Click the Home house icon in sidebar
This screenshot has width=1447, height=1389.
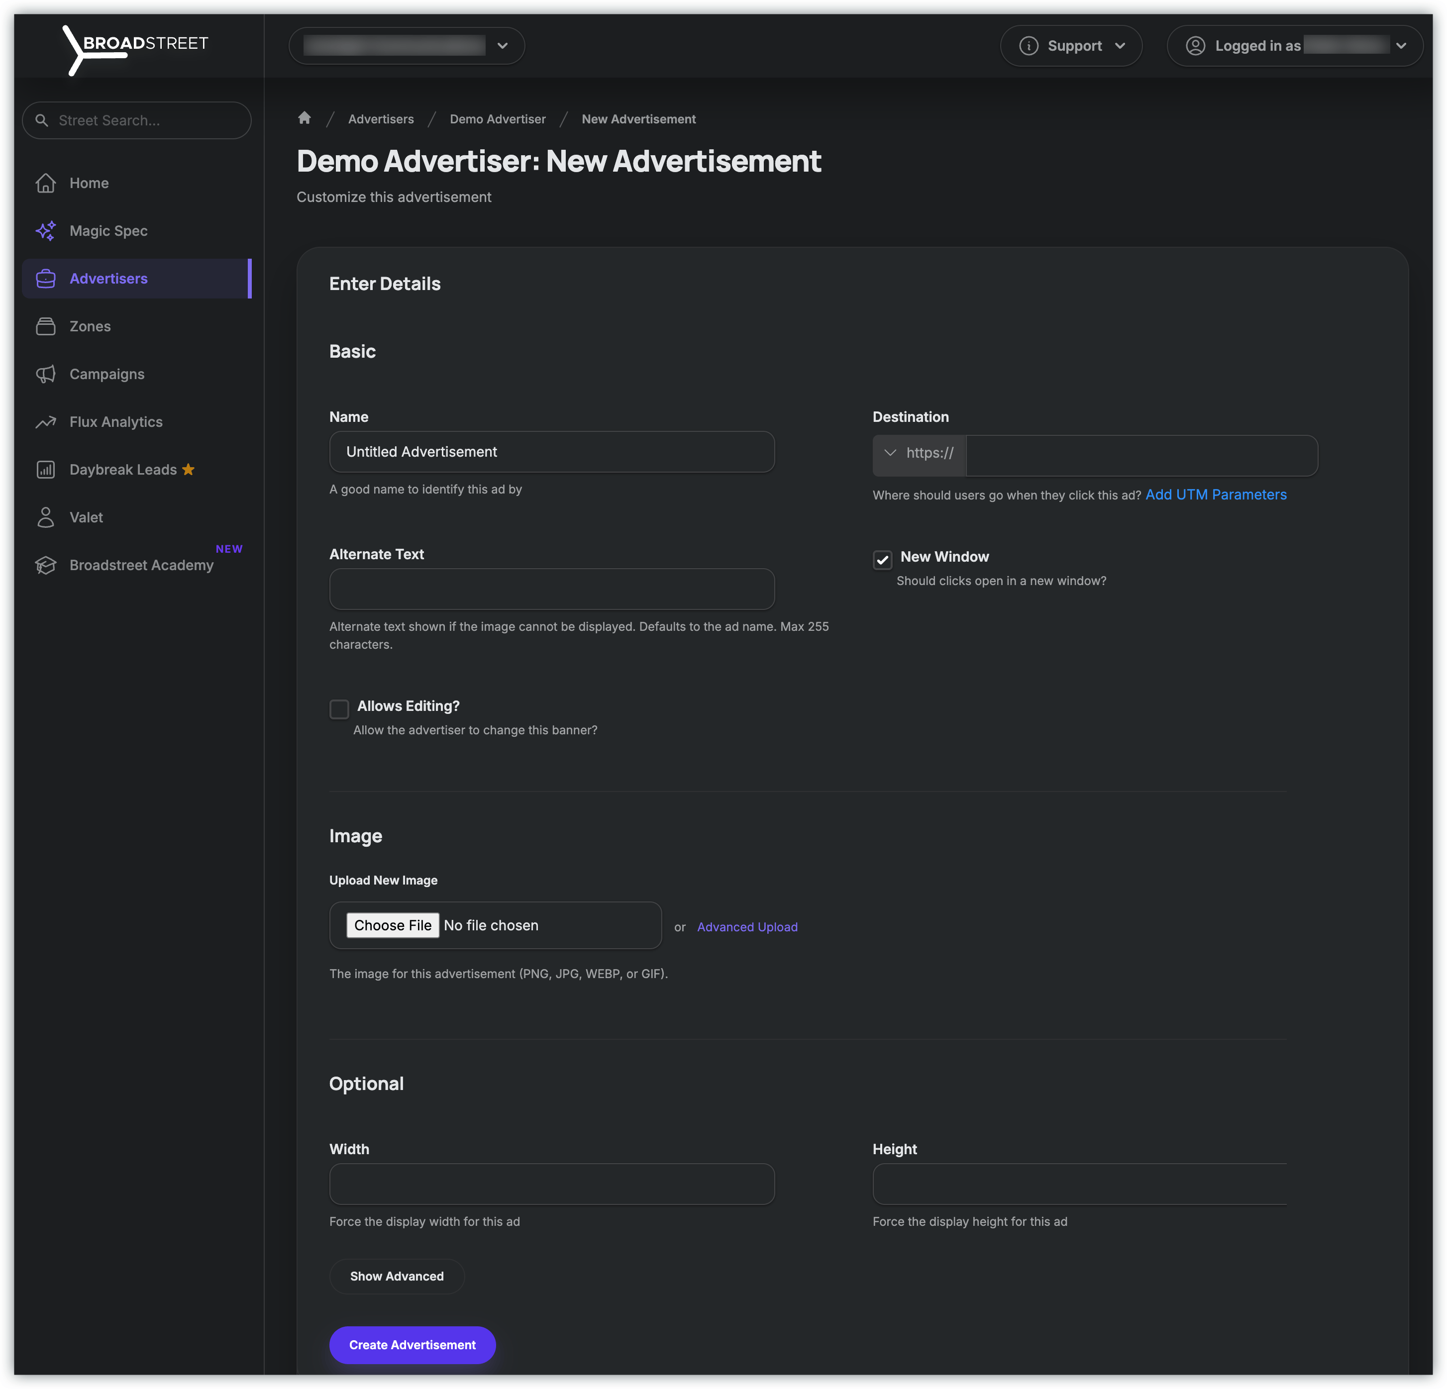[x=46, y=183]
